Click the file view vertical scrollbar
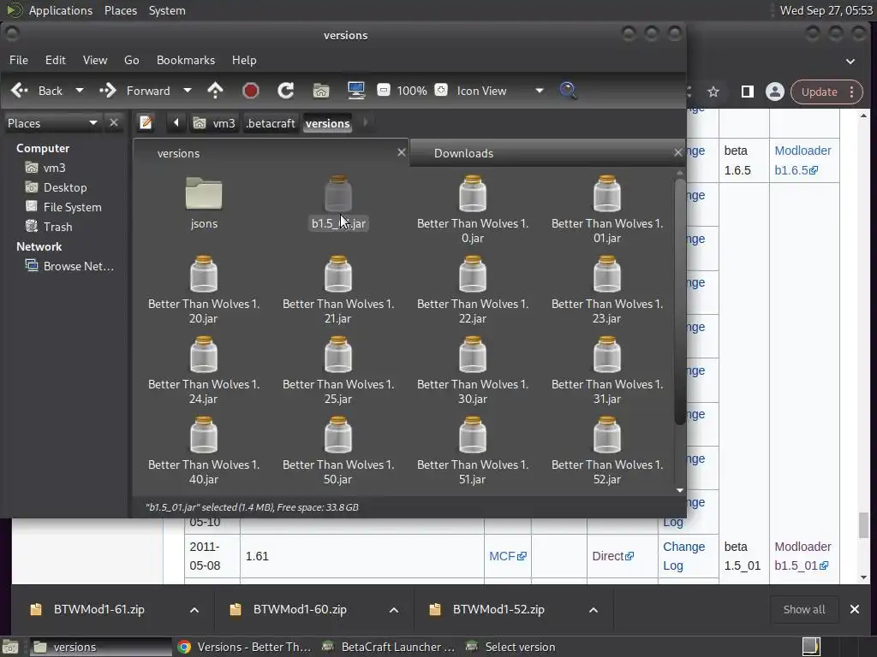 pyautogui.click(x=680, y=302)
